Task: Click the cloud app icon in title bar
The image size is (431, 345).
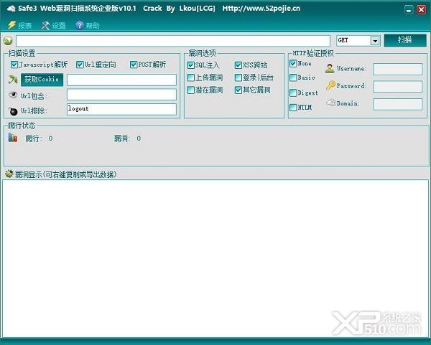Action: (x=11, y=9)
